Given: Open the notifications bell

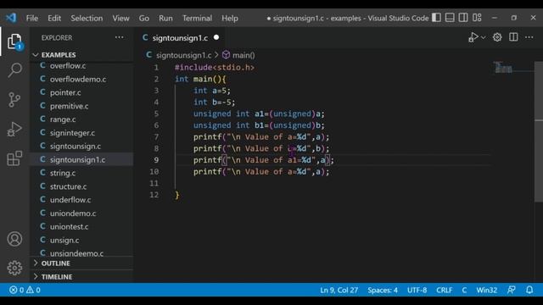Looking at the screenshot, I should [x=529, y=290].
